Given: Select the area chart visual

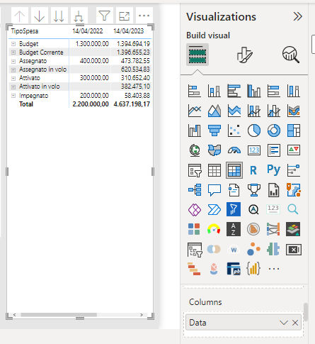Looking at the screenshot, I should click(x=214, y=111).
